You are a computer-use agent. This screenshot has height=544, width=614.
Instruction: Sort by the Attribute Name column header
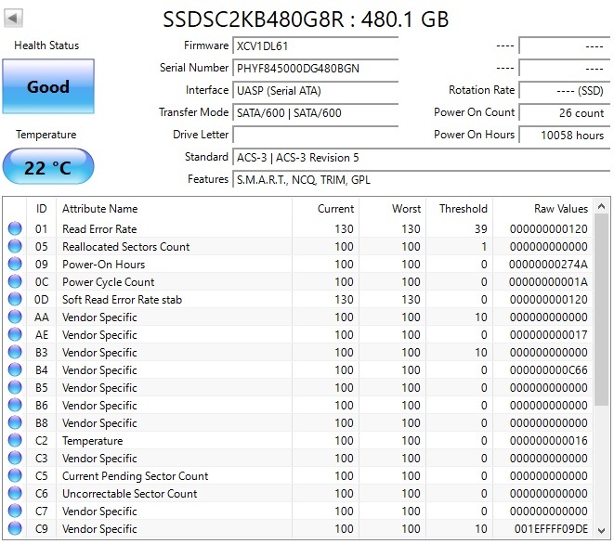point(99,209)
